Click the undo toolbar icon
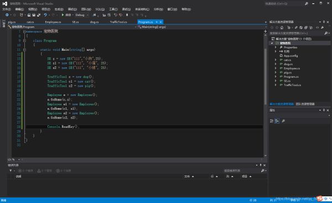Screen dimensions: 332x203 (45, 15)
